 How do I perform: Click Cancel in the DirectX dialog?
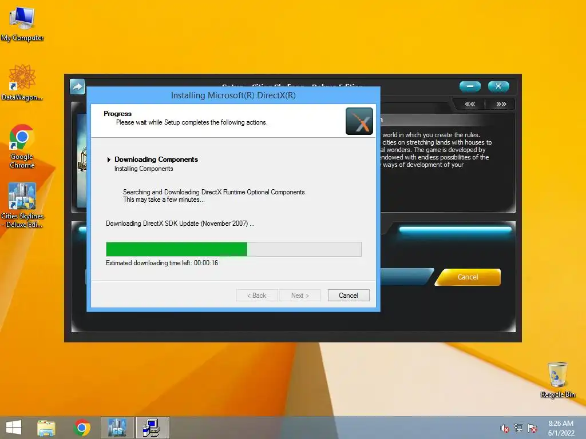[x=349, y=296]
